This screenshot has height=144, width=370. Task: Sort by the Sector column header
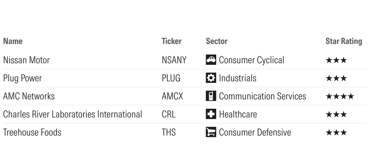tap(217, 41)
